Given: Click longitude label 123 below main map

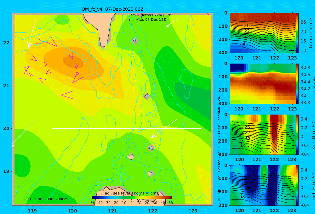Looking at the screenshot, I should [193, 211].
